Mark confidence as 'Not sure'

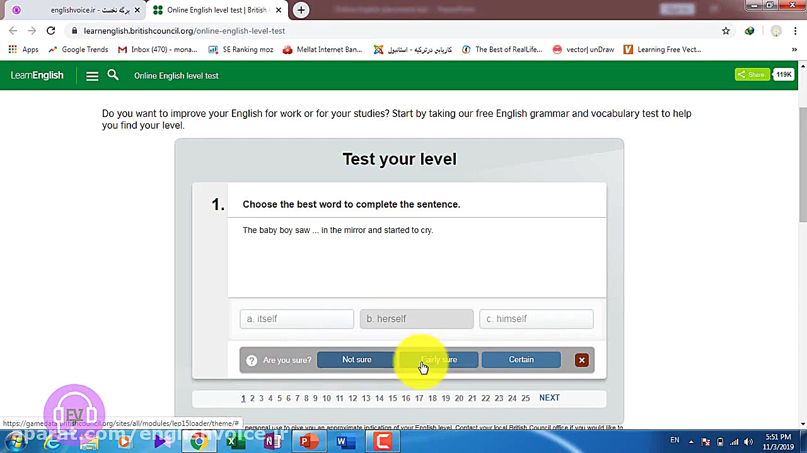pyautogui.click(x=357, y=360)
